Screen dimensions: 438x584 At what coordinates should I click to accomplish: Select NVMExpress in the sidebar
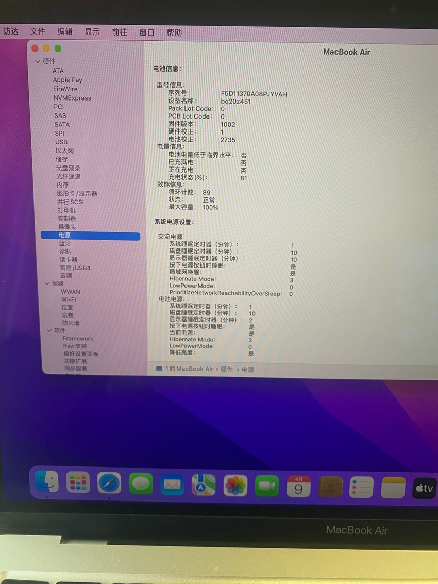72,98
